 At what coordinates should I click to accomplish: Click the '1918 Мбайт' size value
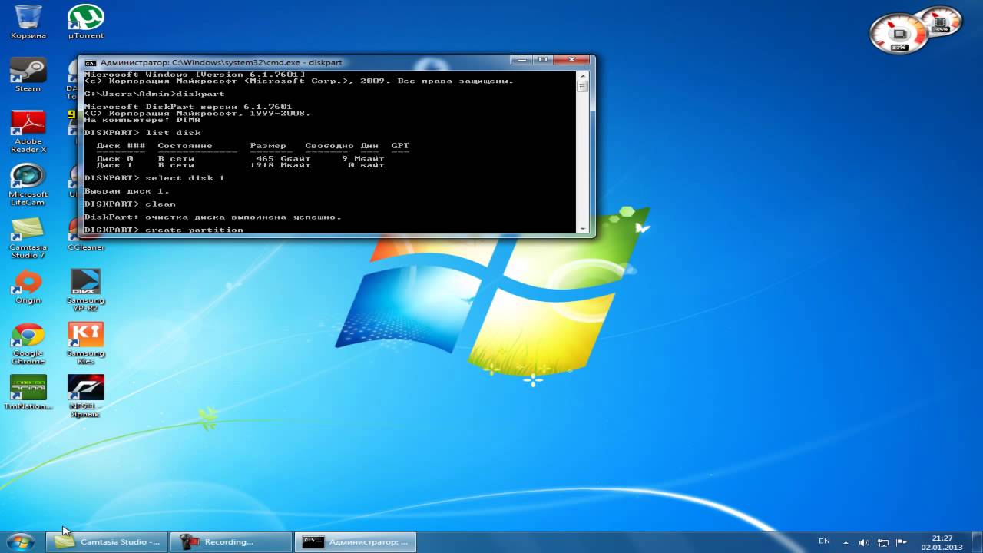pyautogui.click(x=280, y=165)
